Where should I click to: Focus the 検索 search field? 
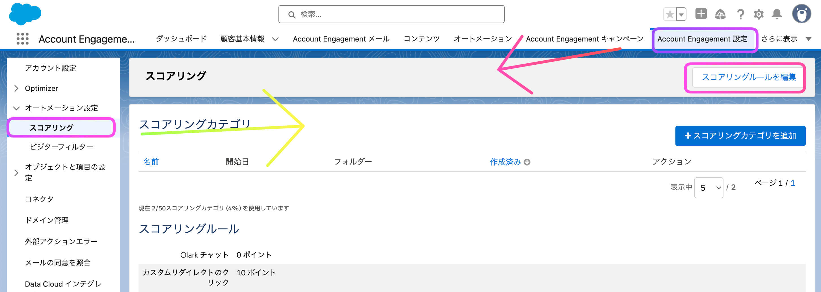click(x=391, y=14)
